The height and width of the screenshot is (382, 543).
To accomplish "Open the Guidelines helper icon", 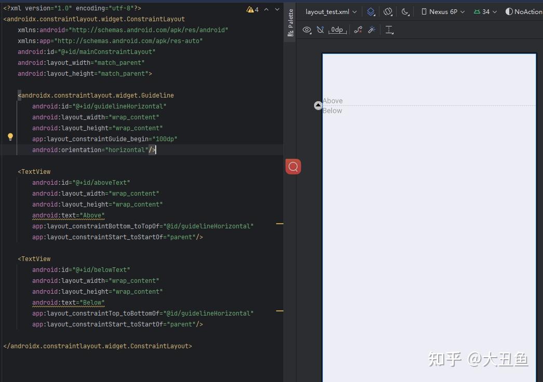I will (389, 30).
